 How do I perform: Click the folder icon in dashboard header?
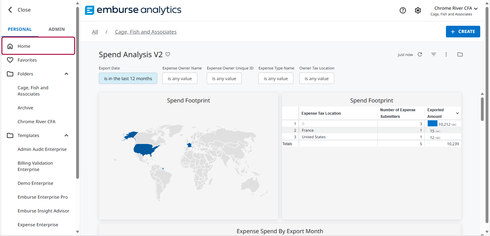[460, 54]
